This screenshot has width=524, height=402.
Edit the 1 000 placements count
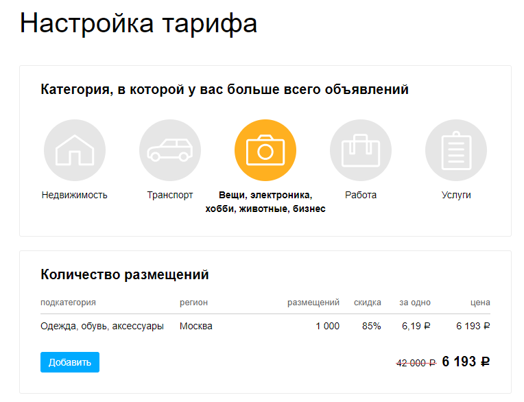328,326
